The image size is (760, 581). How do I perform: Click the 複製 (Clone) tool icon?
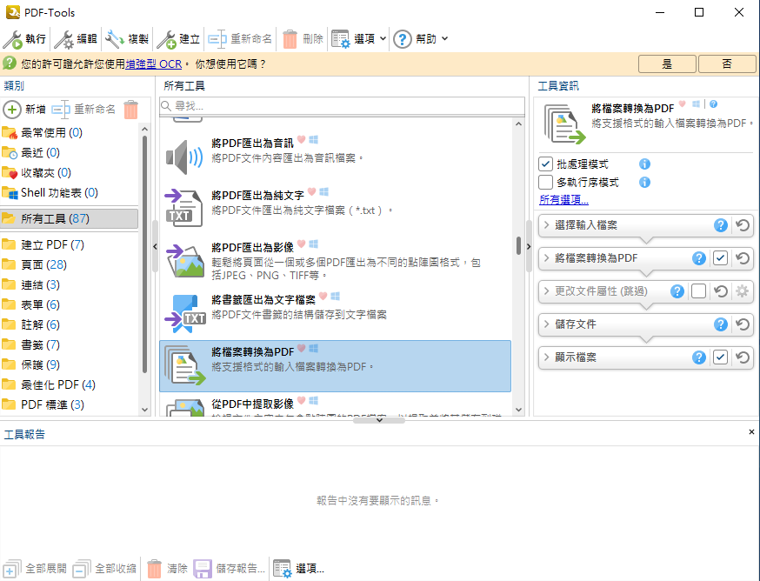(x=115, y=39)
